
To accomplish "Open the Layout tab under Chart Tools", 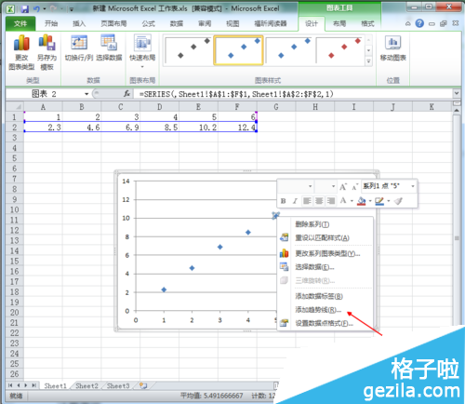I will tap(339, 23).
